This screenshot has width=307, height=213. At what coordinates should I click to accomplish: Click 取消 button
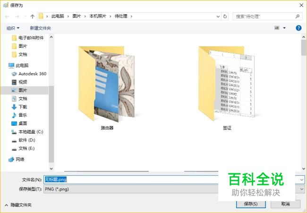coord(285,204)
